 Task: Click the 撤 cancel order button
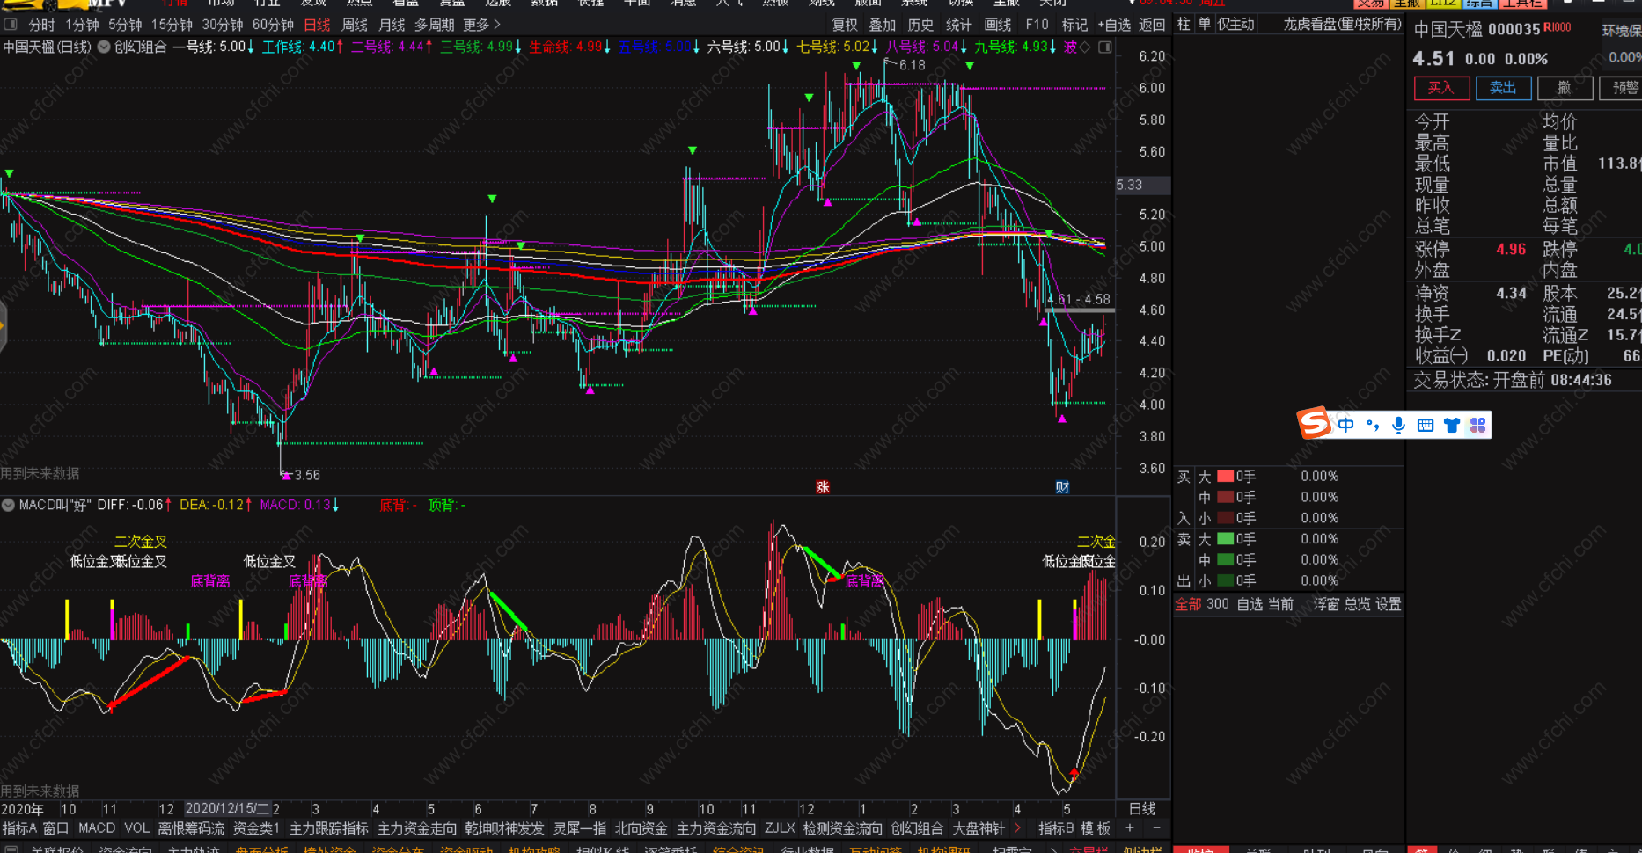click(x=1565, y=88)
